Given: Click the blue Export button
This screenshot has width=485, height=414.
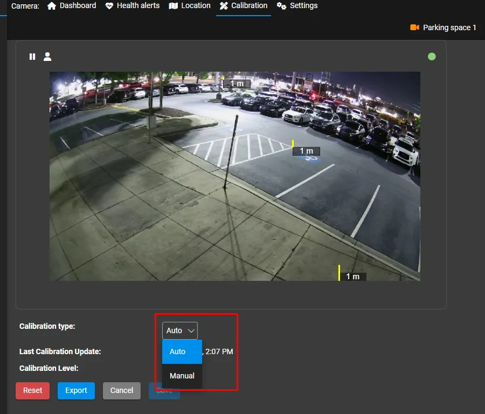Looking at the screenshot, I should [x=76, y=390].
